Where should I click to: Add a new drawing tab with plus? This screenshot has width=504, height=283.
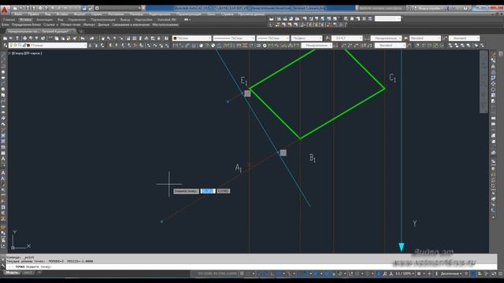point(81,31)
